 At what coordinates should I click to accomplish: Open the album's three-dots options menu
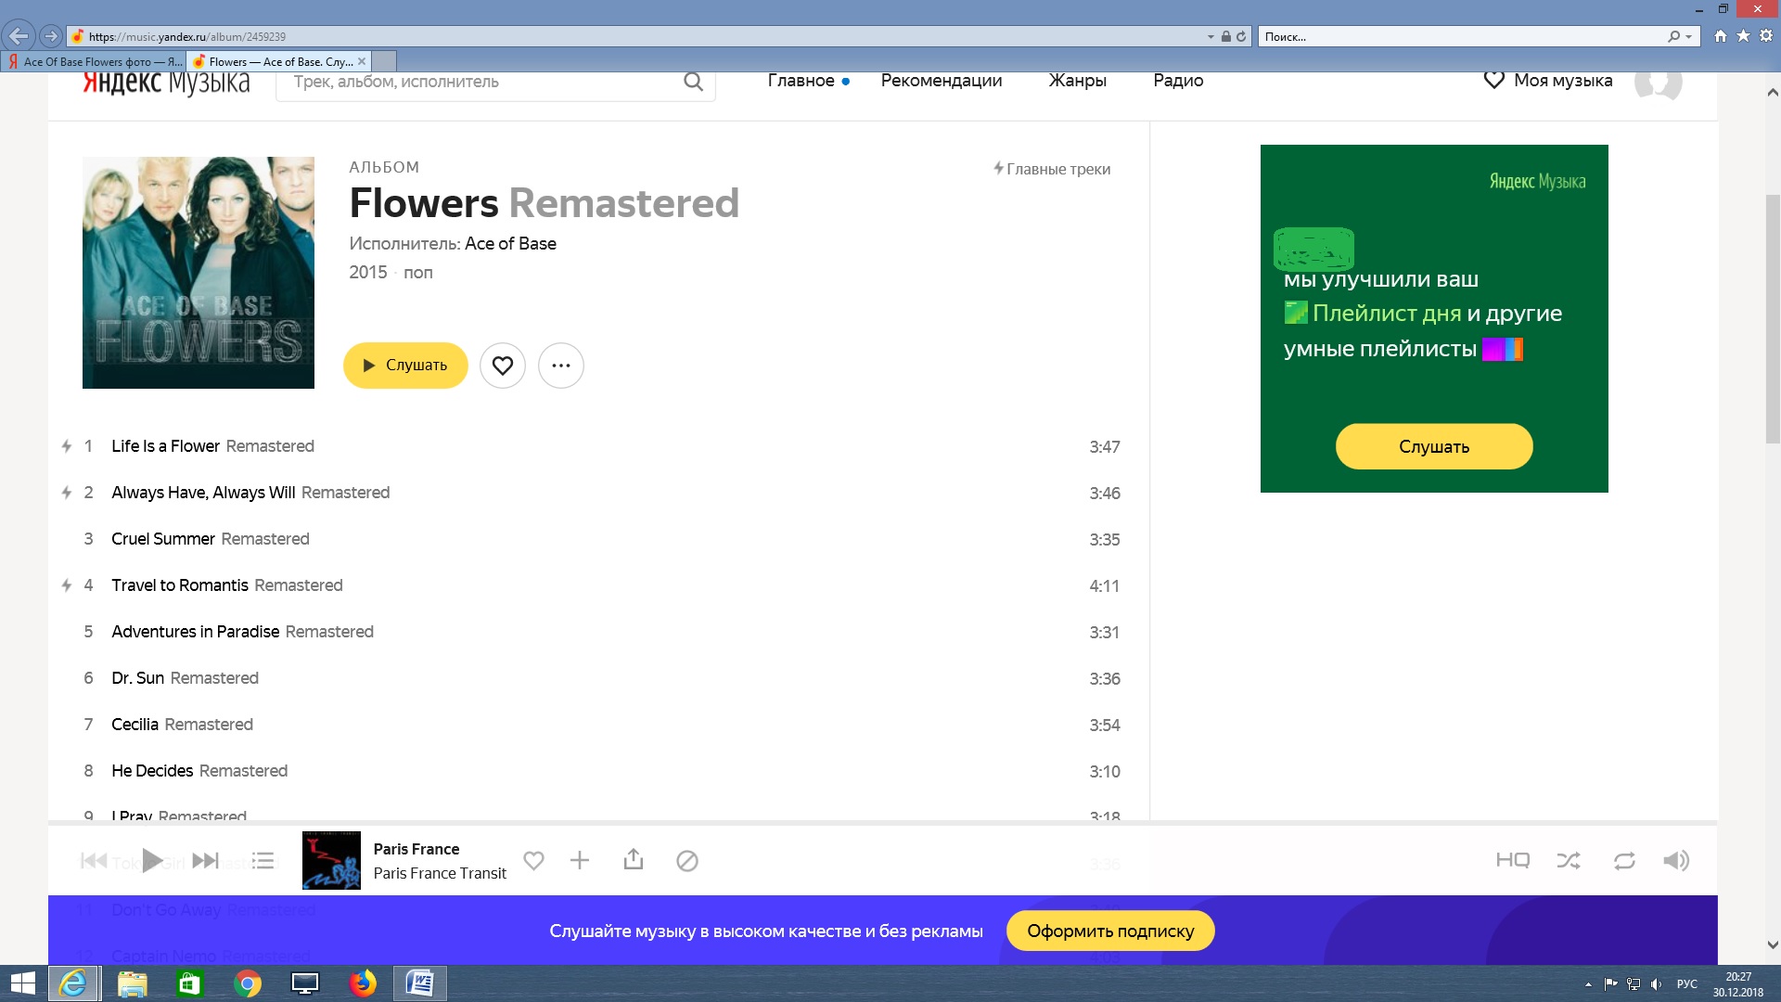click(561, 366)
